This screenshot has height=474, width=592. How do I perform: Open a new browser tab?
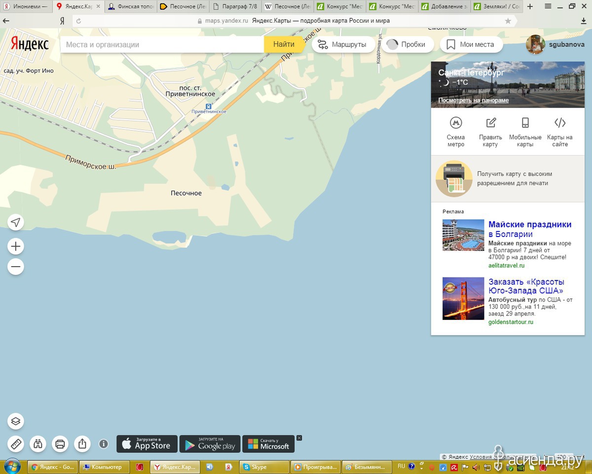[530, 6]
